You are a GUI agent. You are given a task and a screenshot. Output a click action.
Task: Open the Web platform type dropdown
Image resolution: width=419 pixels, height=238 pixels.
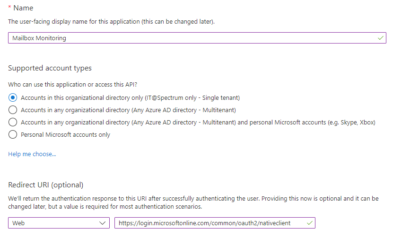pos(59,223)
